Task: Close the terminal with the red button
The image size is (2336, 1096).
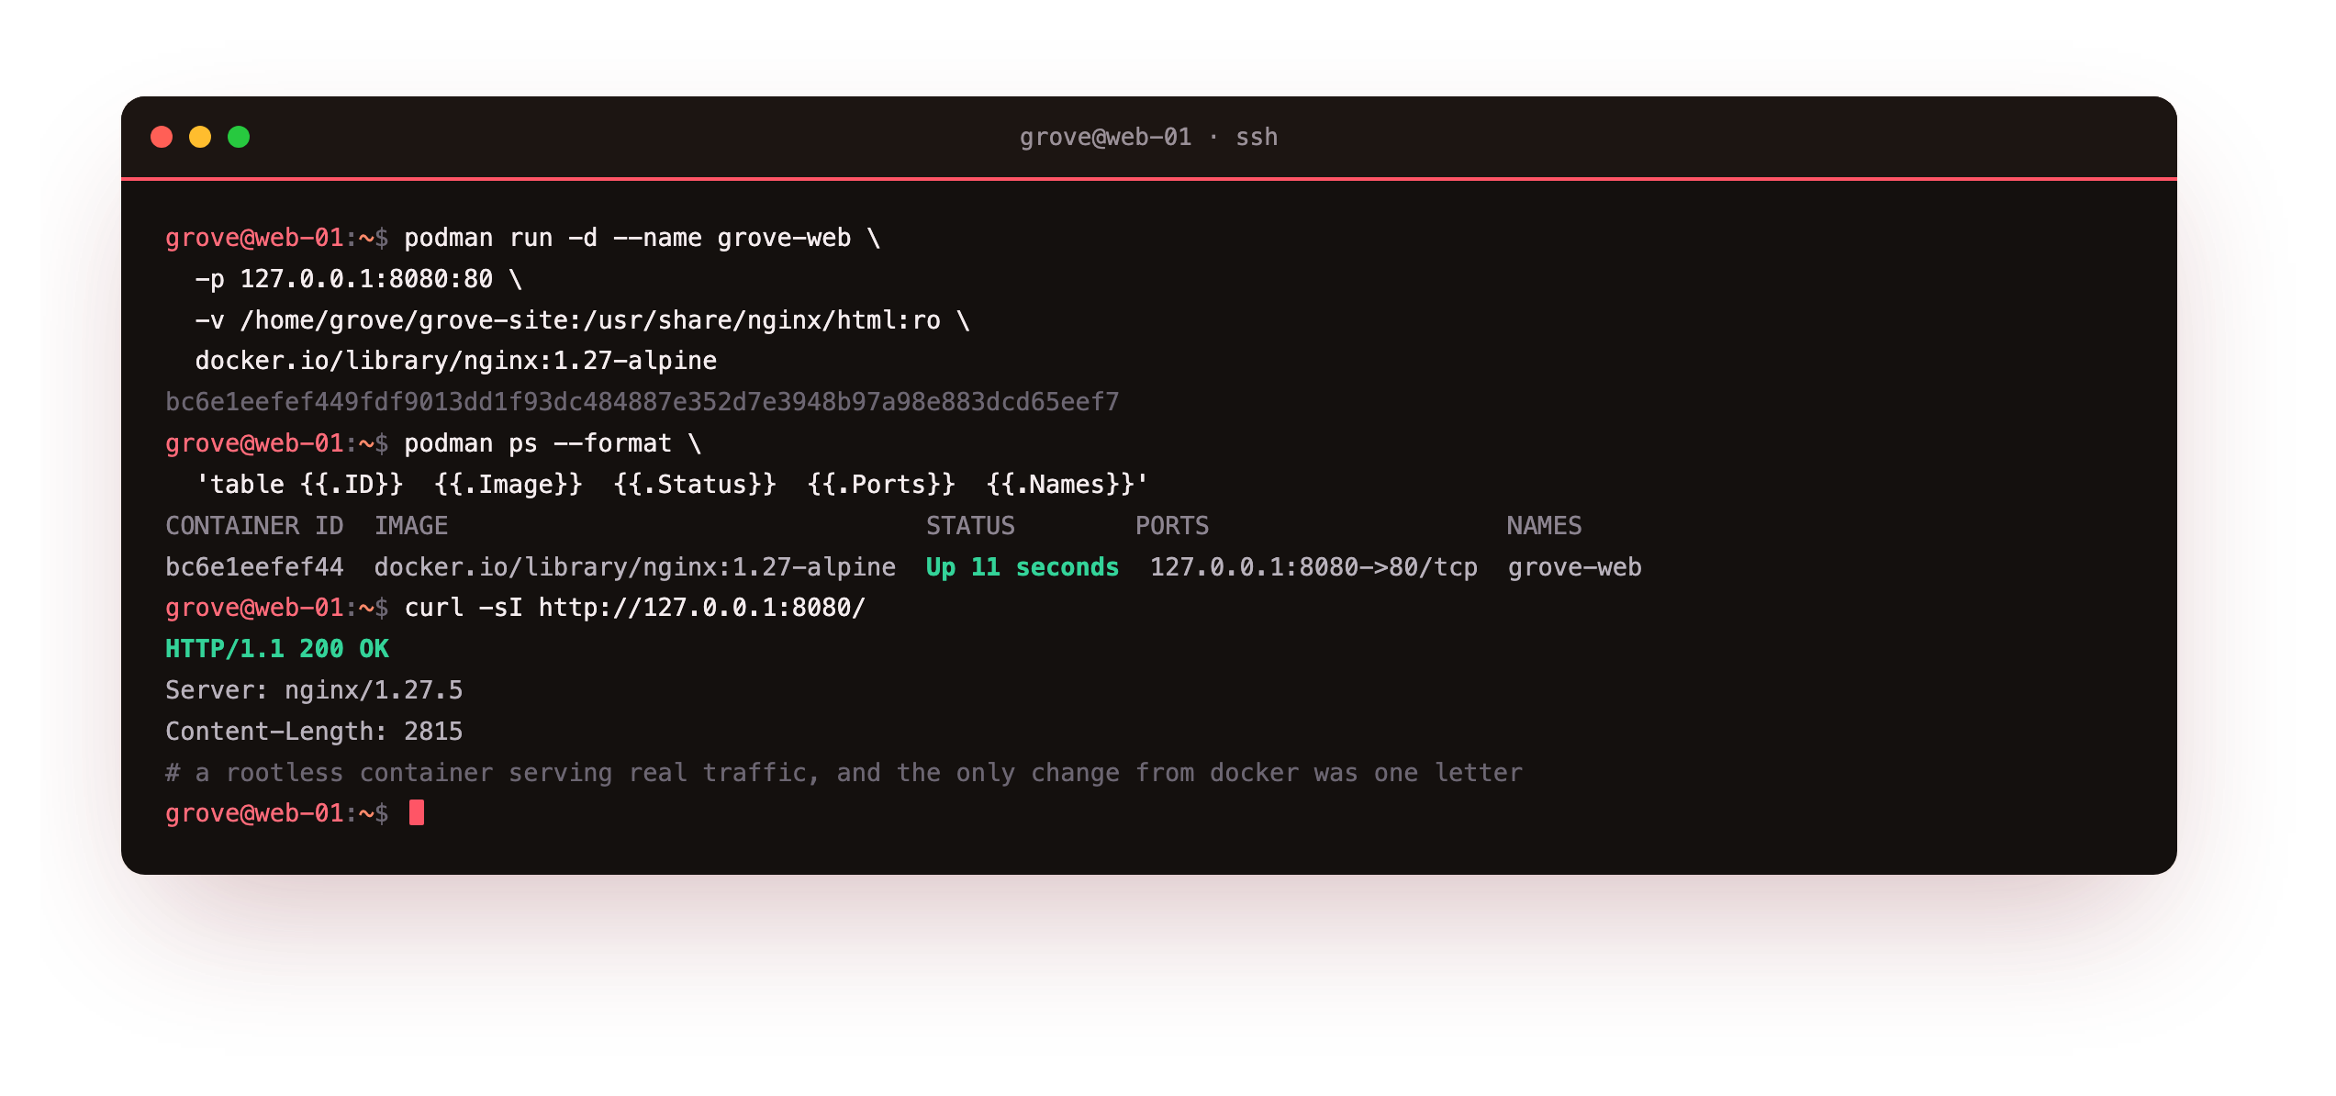Action: pos(162,137)
